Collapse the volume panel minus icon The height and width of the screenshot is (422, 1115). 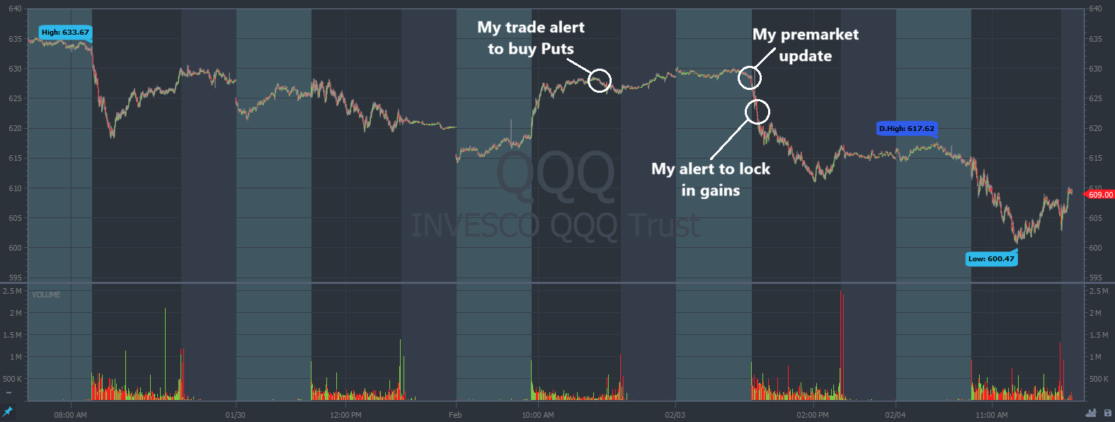[x=8, y=392]
